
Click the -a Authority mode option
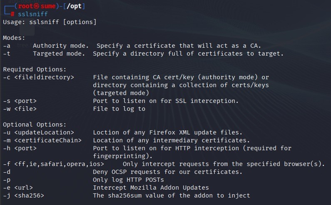click(132, 46)
